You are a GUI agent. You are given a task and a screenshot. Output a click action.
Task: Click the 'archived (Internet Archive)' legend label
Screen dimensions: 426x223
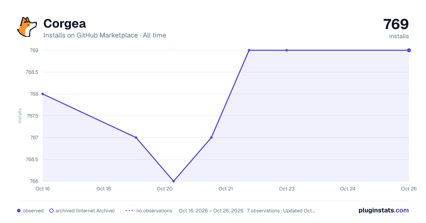point(85,211)
